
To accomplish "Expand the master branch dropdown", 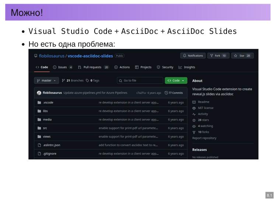I will pyautogui.click(x=46, y=81).
